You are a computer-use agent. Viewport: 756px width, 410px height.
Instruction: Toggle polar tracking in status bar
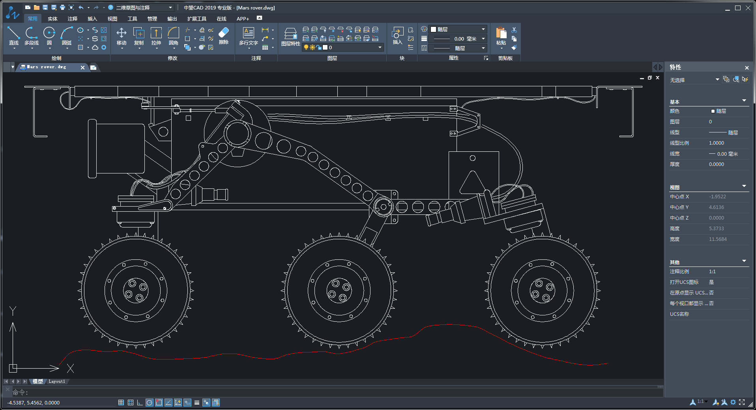point(149,403)
